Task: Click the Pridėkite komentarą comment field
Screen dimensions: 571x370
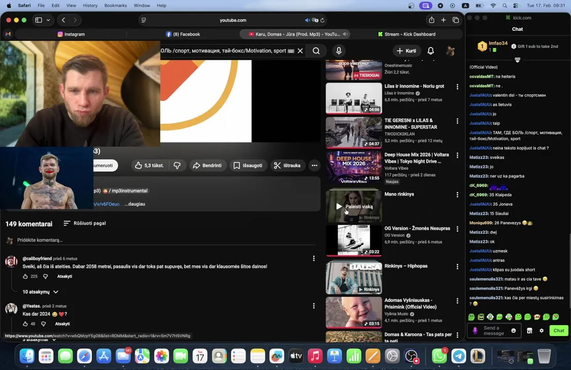Action: tap(166, 240)
